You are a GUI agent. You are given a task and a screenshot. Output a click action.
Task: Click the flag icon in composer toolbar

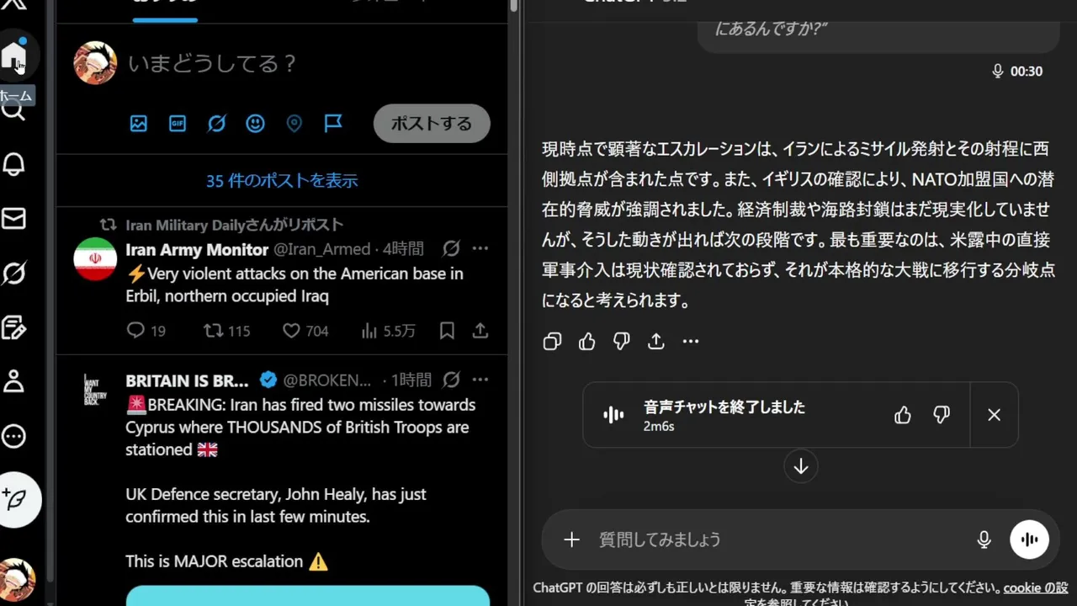[x=333, y=124]
